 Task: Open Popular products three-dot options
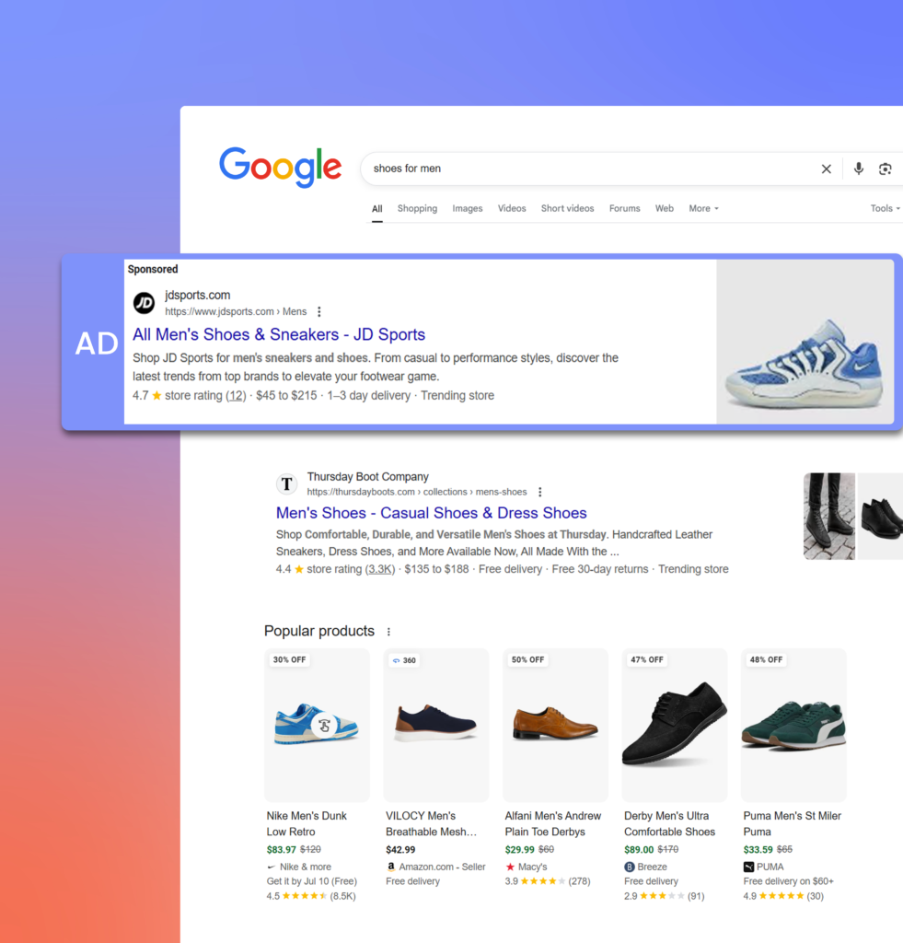[x=388, y=632]
